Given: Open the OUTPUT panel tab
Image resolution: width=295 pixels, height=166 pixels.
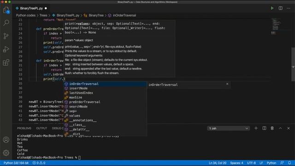Looking at the screenshot, I should (41, 128).
